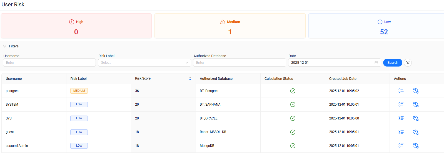444x153 pixels.
Task: Click recalculate history icon for custom1Admin row
Action: tap(416, 146)
